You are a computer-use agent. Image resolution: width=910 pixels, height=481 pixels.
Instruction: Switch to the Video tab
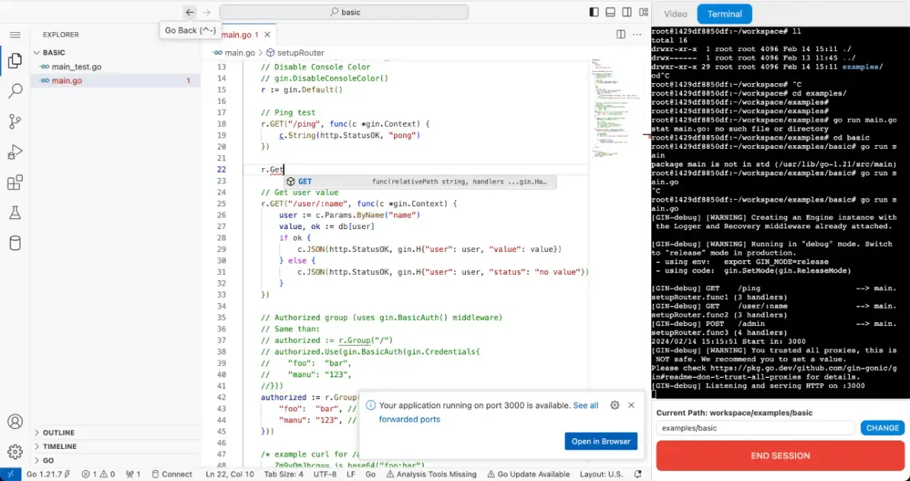coord(675,13)
